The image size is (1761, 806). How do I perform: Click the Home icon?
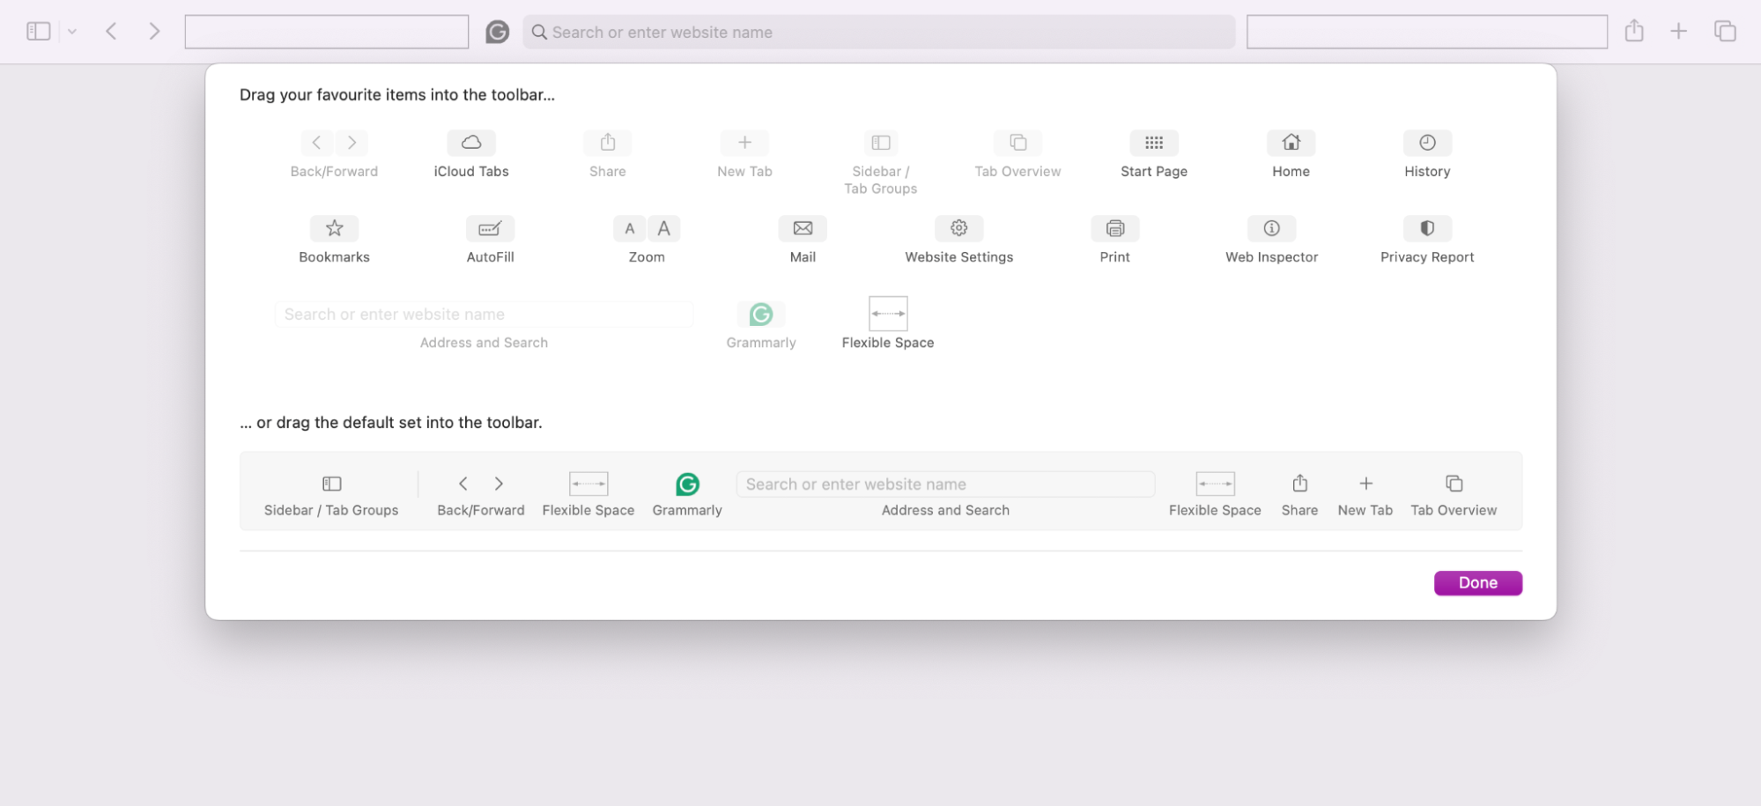(1291, 142)
